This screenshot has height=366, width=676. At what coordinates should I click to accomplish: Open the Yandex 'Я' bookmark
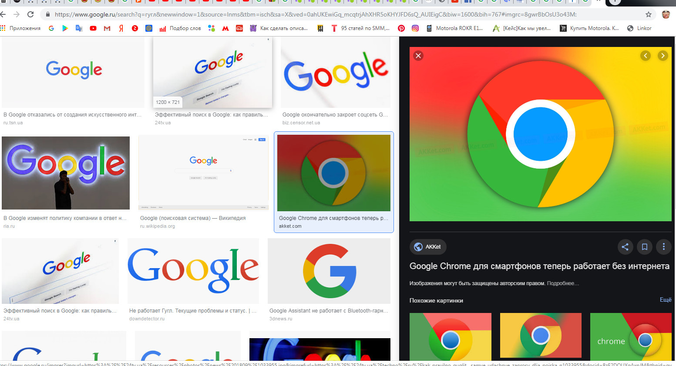click(121, 28)
